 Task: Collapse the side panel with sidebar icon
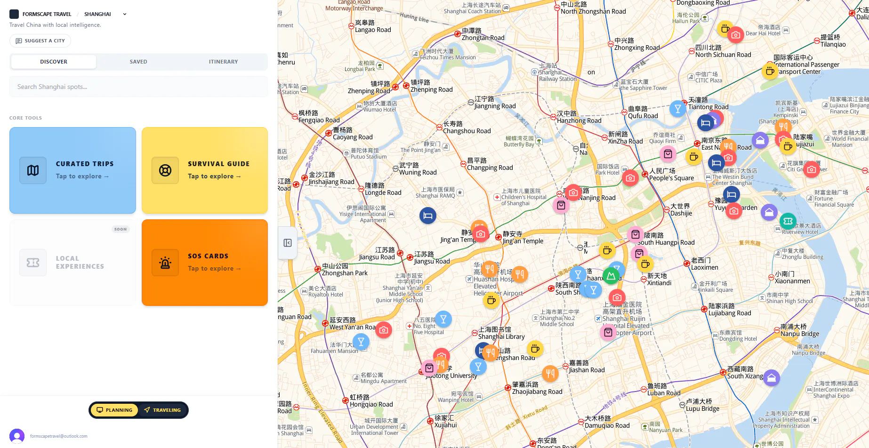[288, 243]
